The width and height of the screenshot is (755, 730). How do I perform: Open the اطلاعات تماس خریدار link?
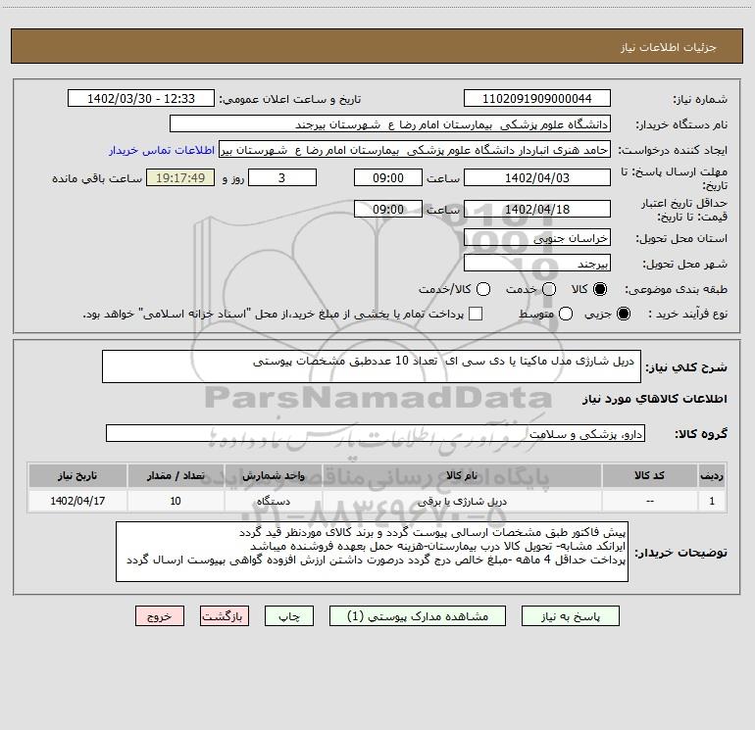162,150
